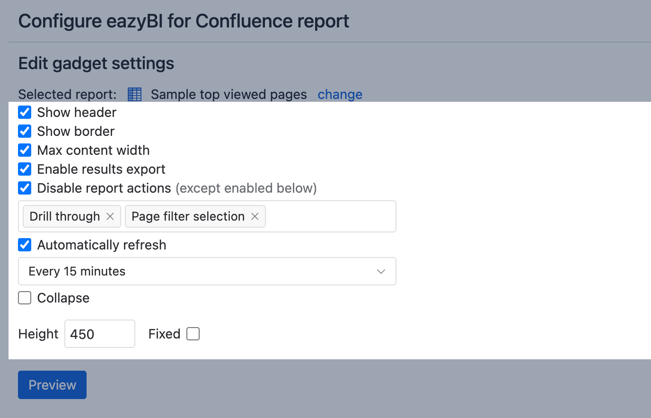The width and height of the screenshot is (651, 418).
Task: Disable the Enable results export checkbox
Action: click(25, 169)
